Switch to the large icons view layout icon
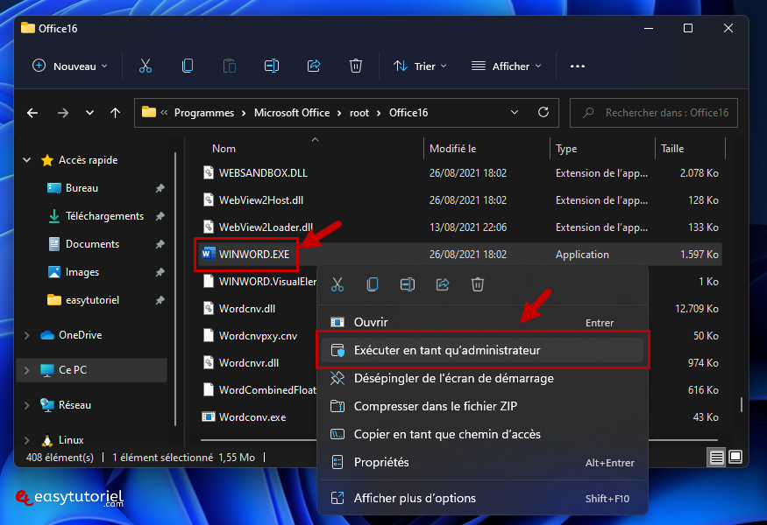The width and height of the screenshot is (767, 525). coord(735,457)
